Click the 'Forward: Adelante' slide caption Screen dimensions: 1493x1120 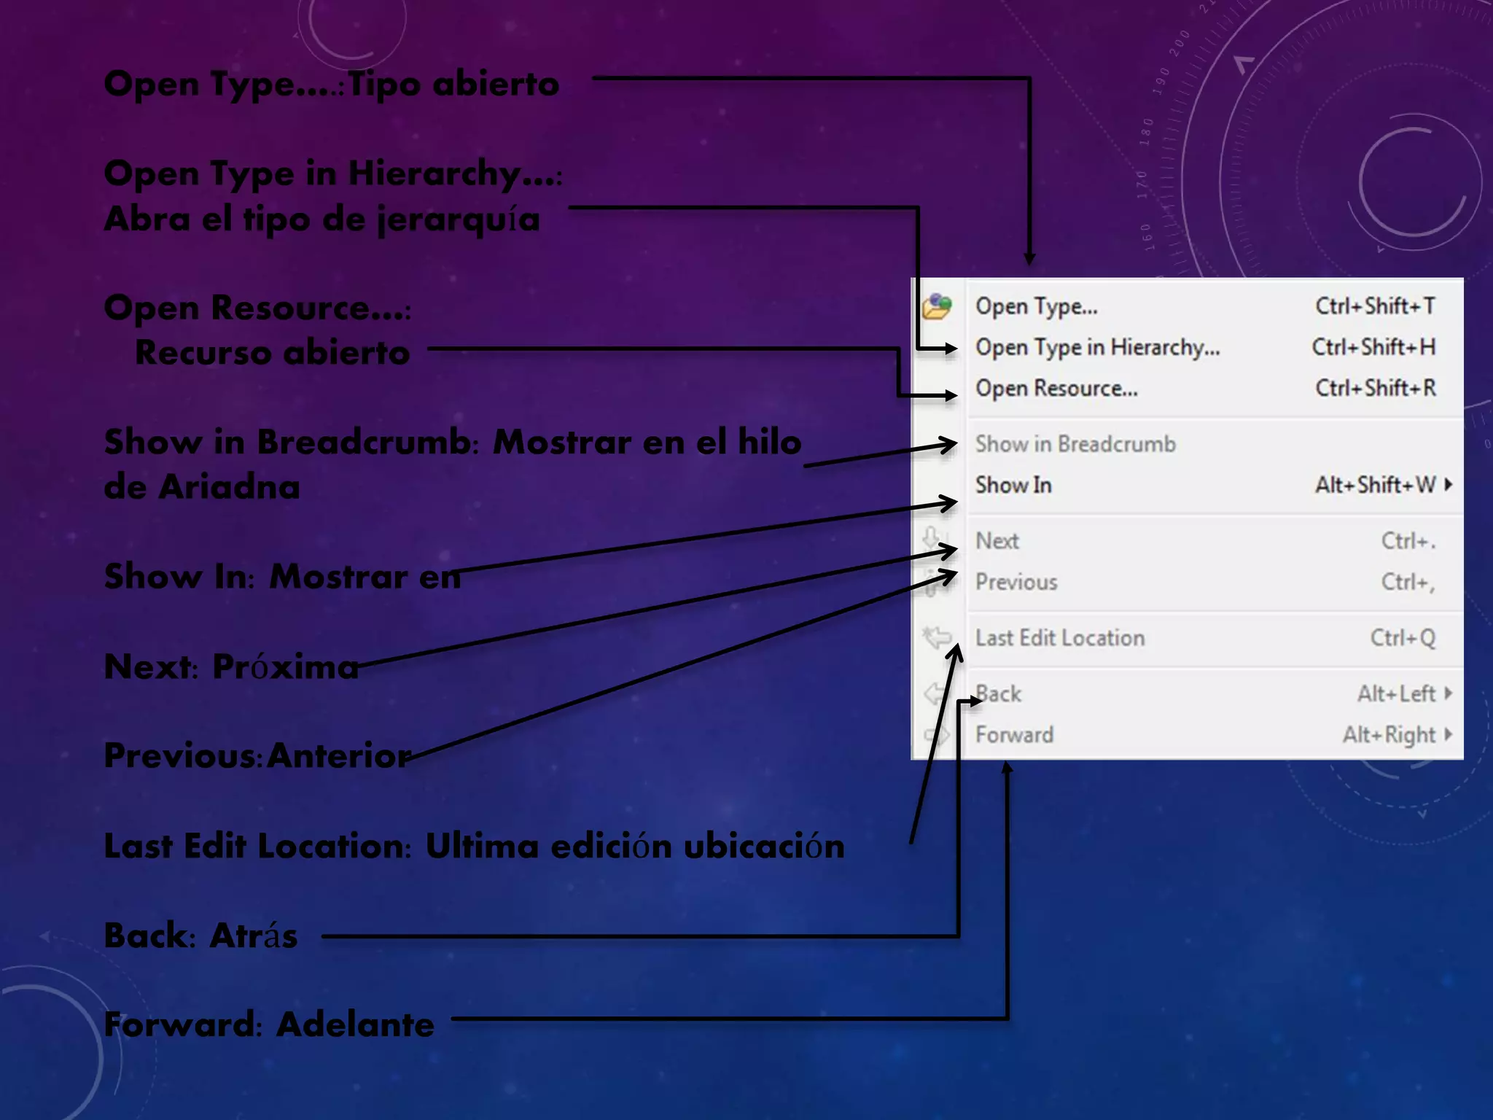click(269, 1024)
